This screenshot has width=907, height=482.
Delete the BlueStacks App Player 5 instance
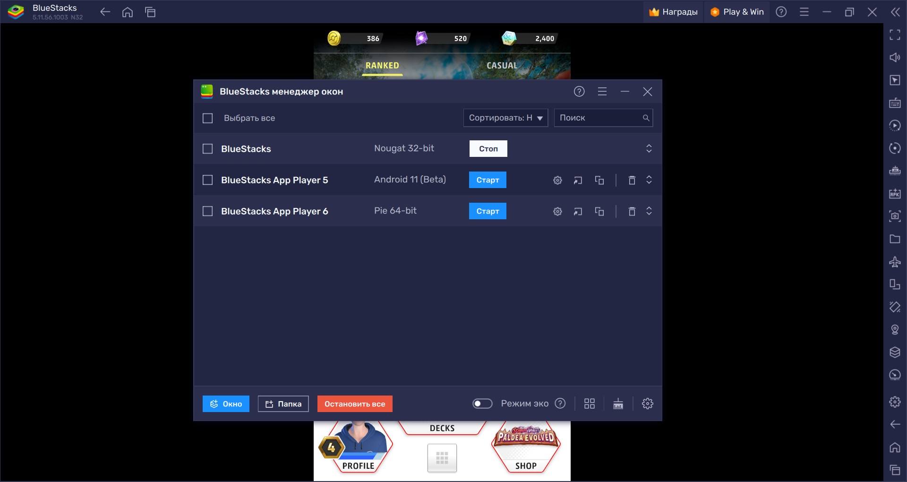[x=632, y=180]
